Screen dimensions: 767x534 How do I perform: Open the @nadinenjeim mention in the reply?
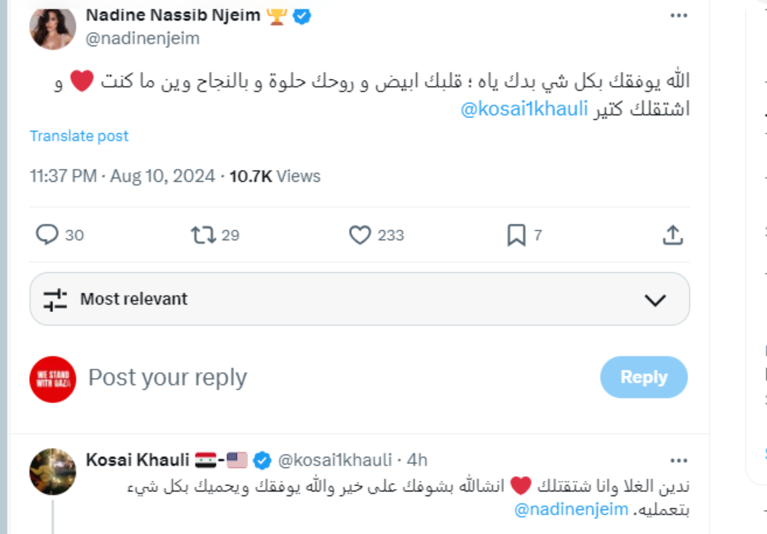(571, 509)
